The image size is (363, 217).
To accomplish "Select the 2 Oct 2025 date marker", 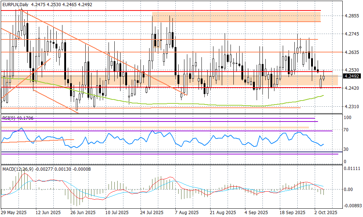I will tap(326, 213).
